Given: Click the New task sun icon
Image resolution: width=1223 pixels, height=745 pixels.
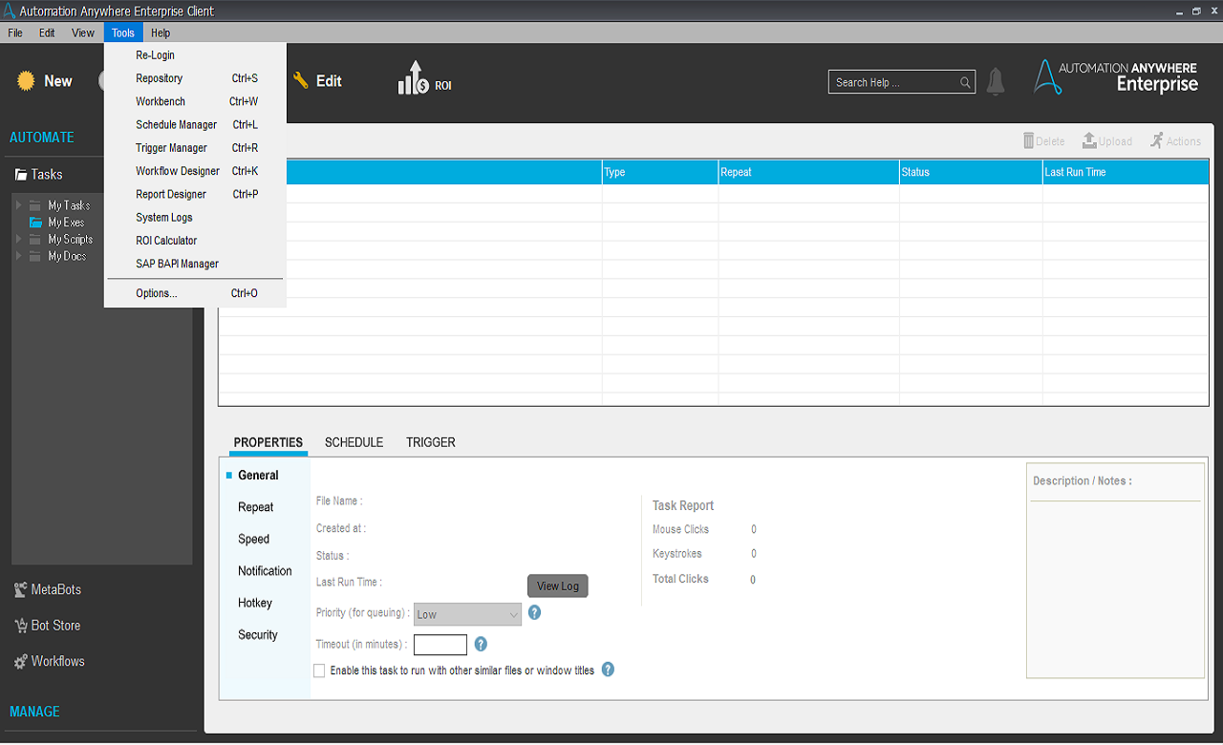Looking at the screenshot, I should tap(26, 81).
